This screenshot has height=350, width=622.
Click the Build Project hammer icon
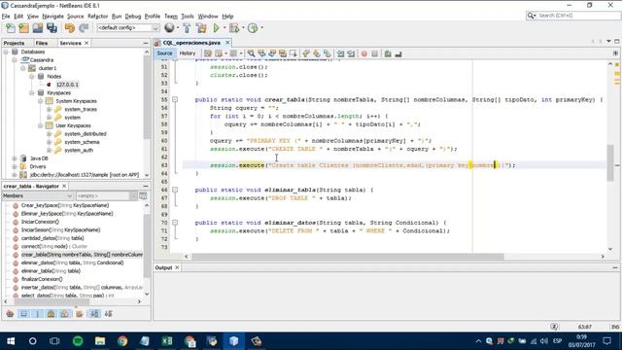click(x=187, y=28)
